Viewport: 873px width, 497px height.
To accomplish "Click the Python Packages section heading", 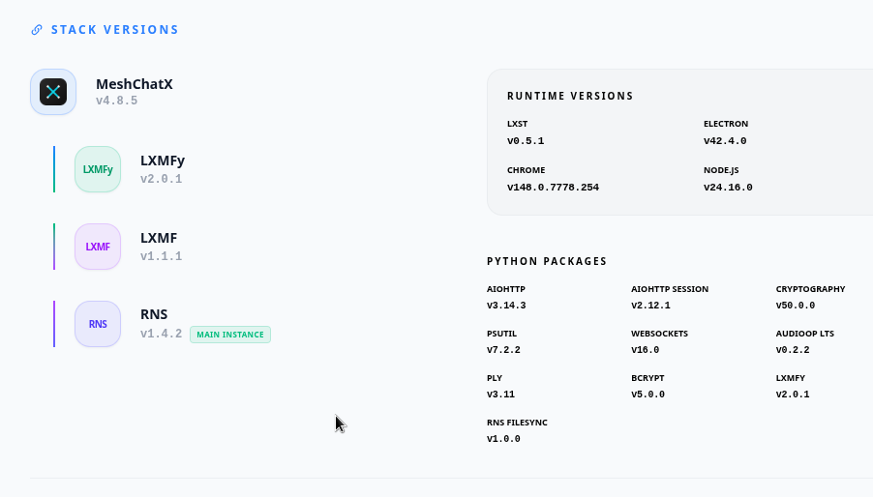I will coord(547,261).
